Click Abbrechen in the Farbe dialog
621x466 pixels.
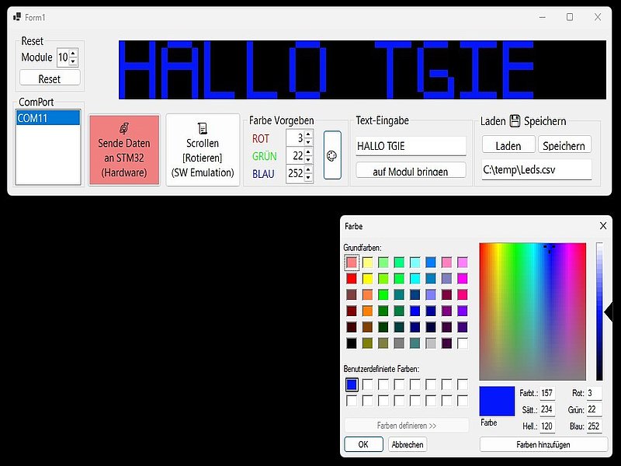tap(408, 444)
